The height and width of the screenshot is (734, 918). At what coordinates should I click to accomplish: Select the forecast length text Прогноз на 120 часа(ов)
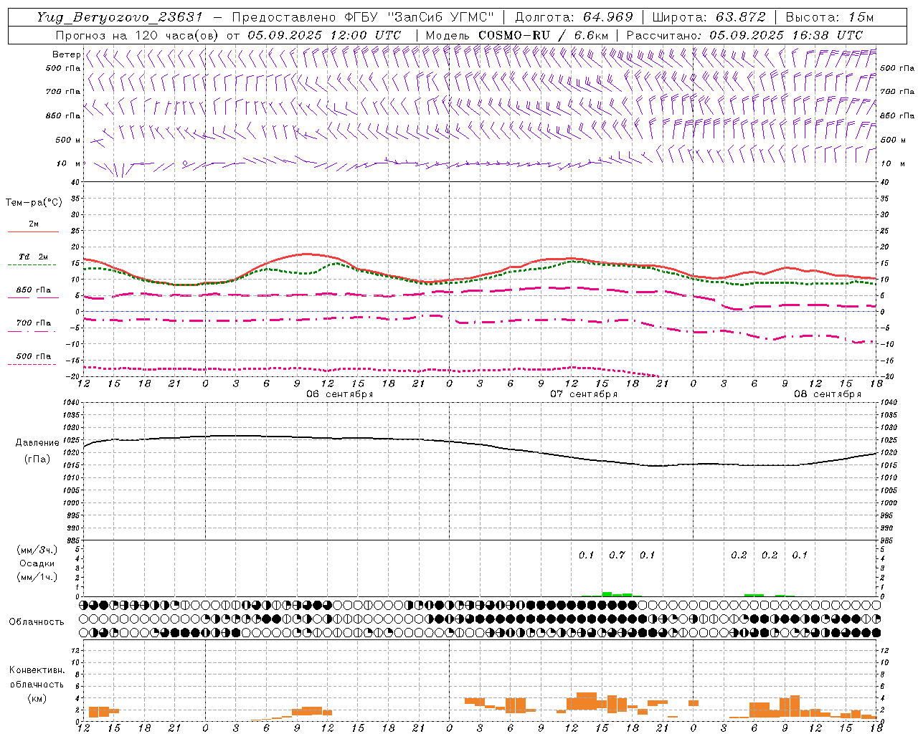click(x=137, y=34)
